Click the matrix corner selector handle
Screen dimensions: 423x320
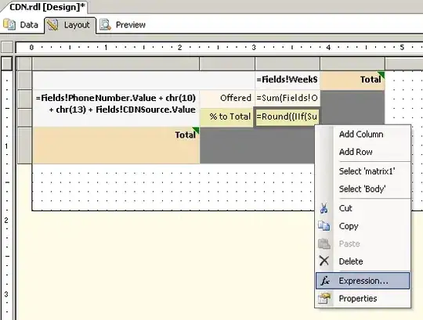coord(25,64)
